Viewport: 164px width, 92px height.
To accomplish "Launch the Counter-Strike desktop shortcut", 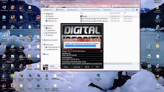I will tap(13, 86).
